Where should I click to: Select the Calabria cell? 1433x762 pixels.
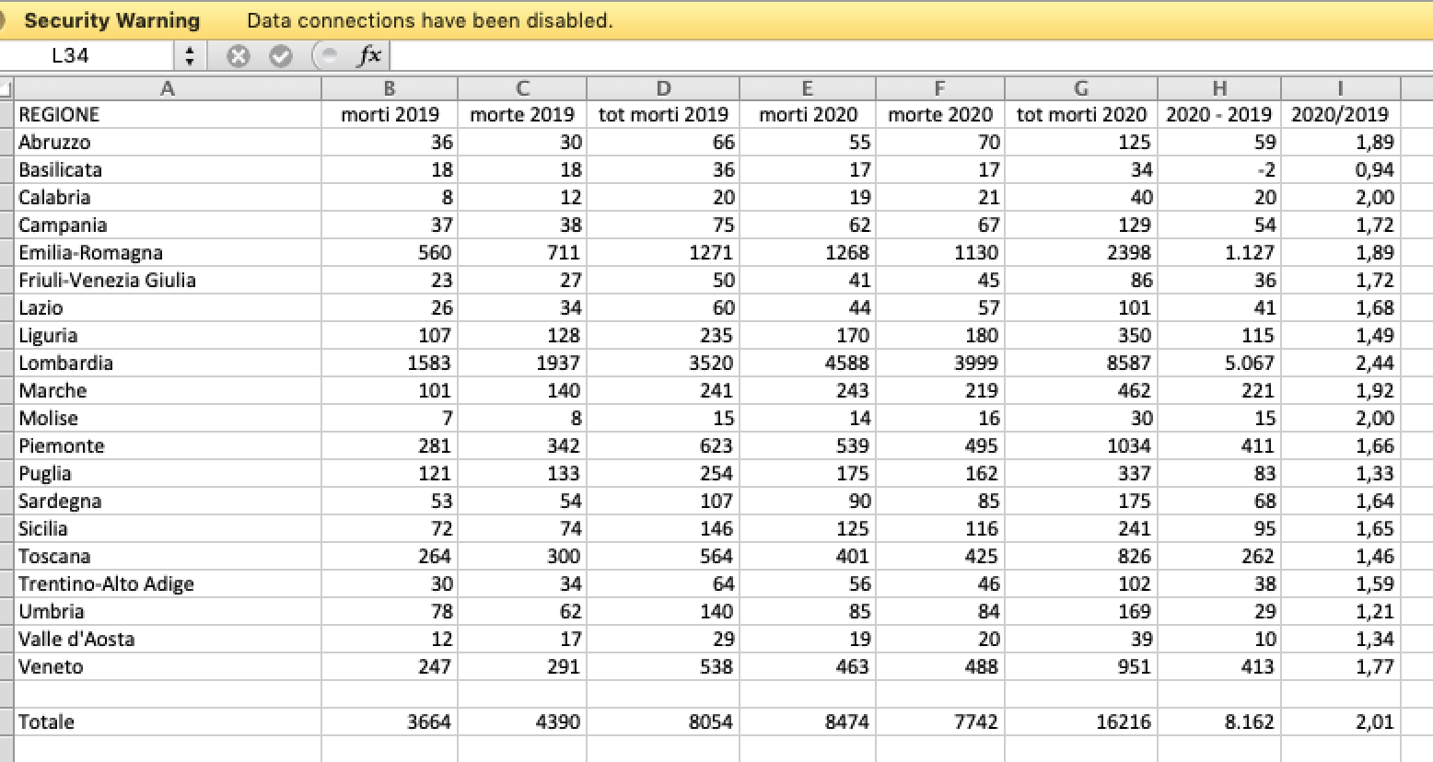168,197
